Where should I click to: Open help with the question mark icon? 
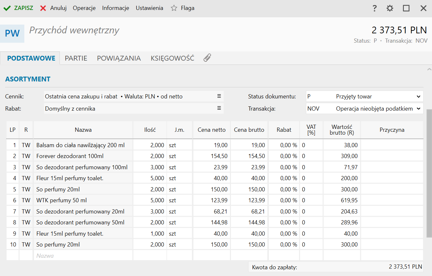374,8
